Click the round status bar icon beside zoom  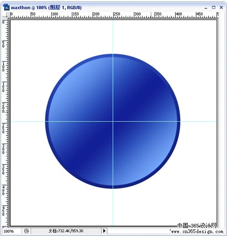point(27,231)
